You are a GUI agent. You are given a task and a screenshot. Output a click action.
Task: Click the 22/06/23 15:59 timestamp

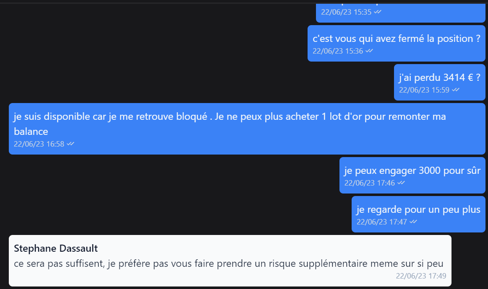424,90
